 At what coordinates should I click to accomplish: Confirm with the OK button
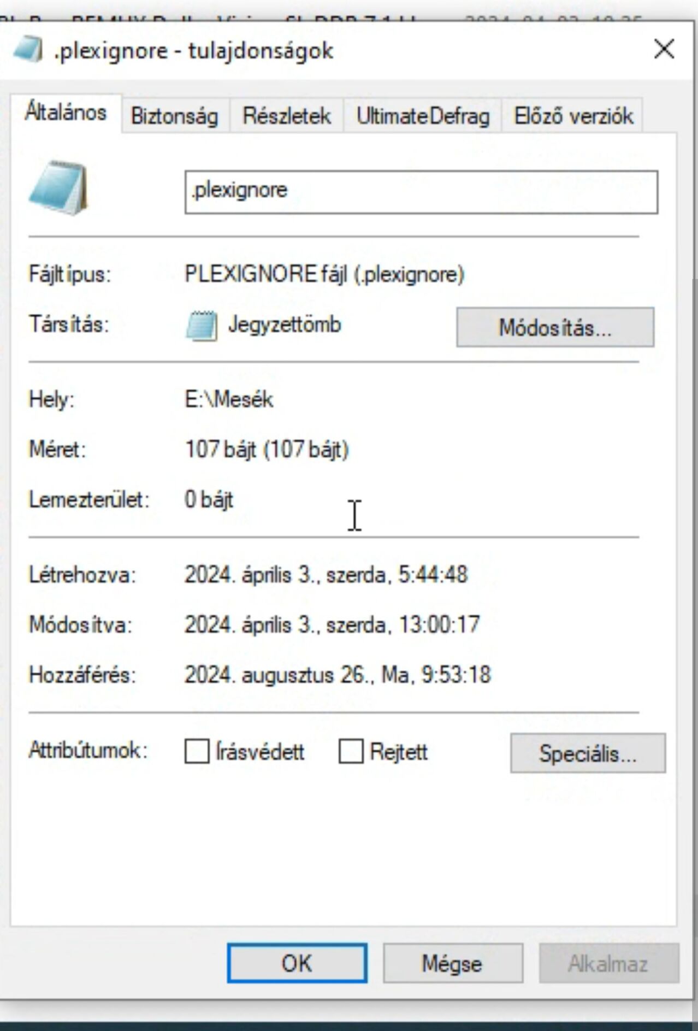click(x=297, y=963)
